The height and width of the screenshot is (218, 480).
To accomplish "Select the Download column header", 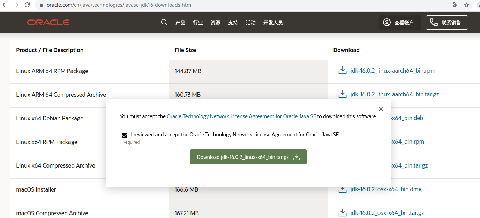I will 346,50.
